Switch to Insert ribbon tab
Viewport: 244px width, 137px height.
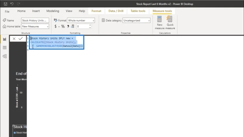click(36, 11)
